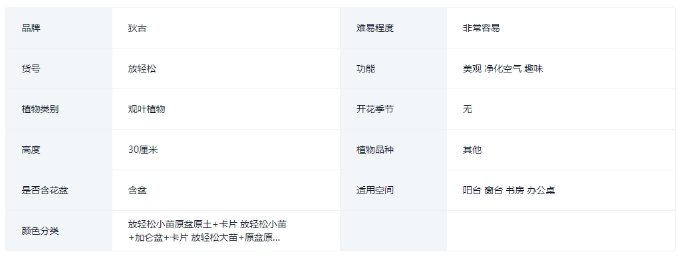The image size is (683, 256).
Task: Click the 植物类别 label
Action: point(40,109)
